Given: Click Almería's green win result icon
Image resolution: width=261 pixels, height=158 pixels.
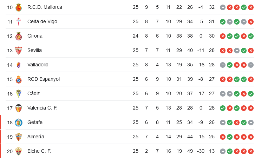Looking at the screenshot, I should 230,137.
